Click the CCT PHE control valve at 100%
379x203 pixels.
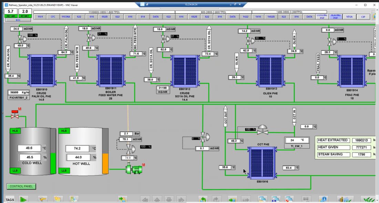pyautogui.click(x=263, y=130)
